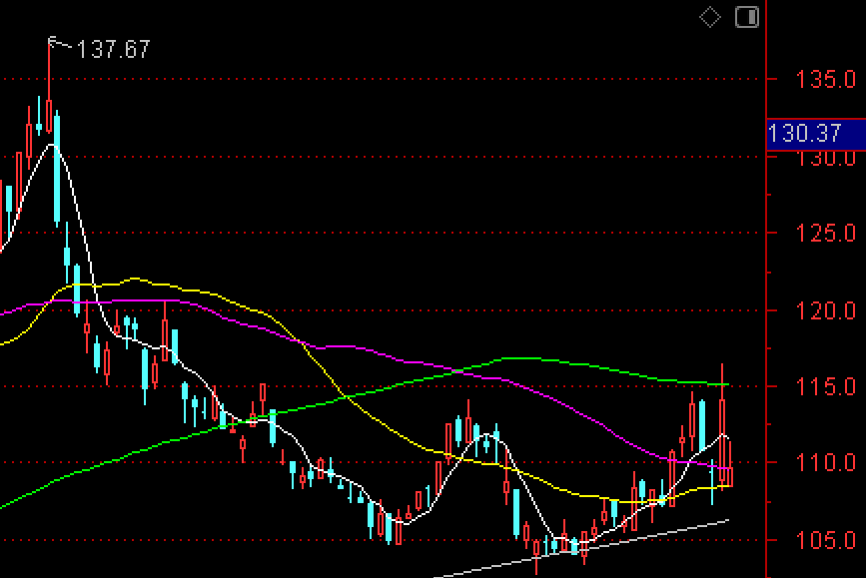The width and height of the screenshot is (866, 578).
Task: Click the 105.0 price axis label
Action: [826, 540]
